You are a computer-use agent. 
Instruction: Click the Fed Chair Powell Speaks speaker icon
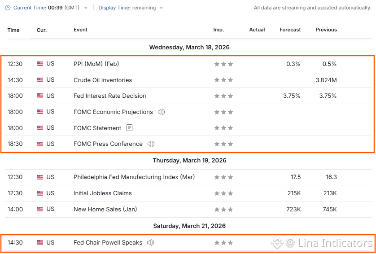pyautogui.click(x=151, y=243)
